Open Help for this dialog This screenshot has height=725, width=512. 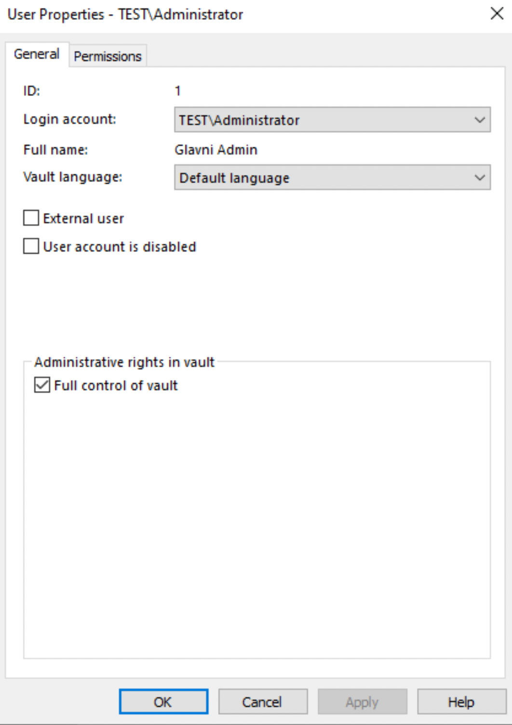[x=461, y=702]
